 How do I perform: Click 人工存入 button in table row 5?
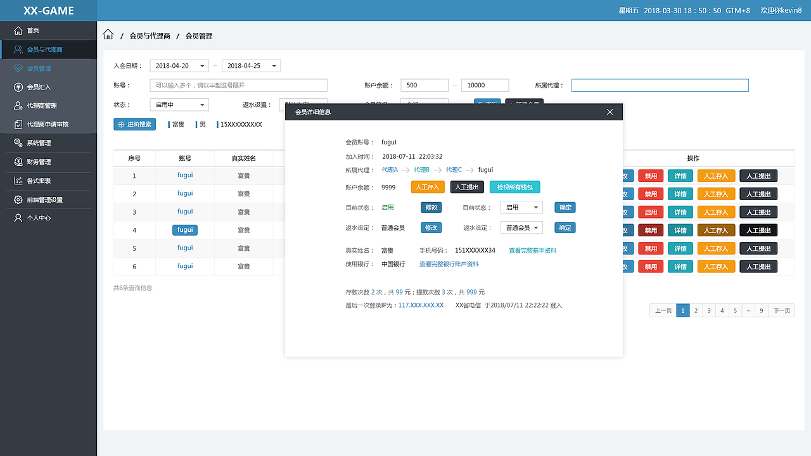coord(717,248)
